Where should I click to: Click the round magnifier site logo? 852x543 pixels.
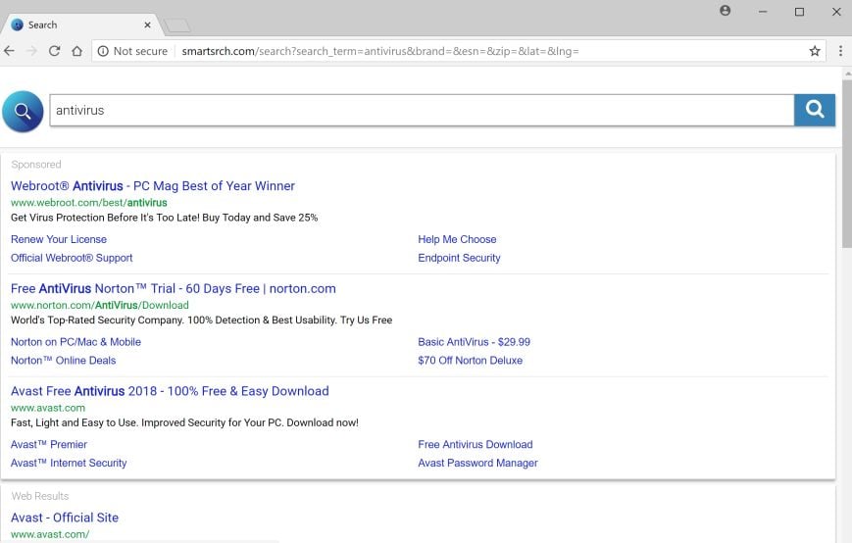click(x=23, y=112)
